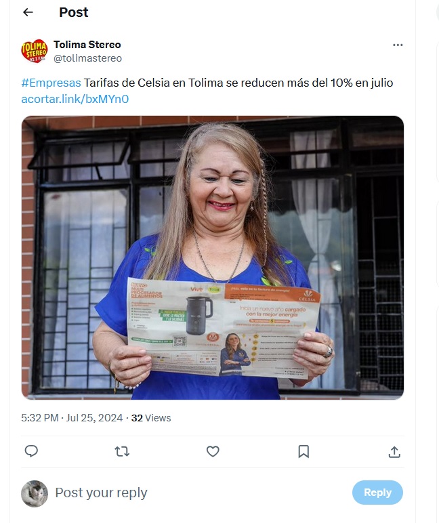Click the blue Reply button
Screen dimensions: 439x523
377,493
